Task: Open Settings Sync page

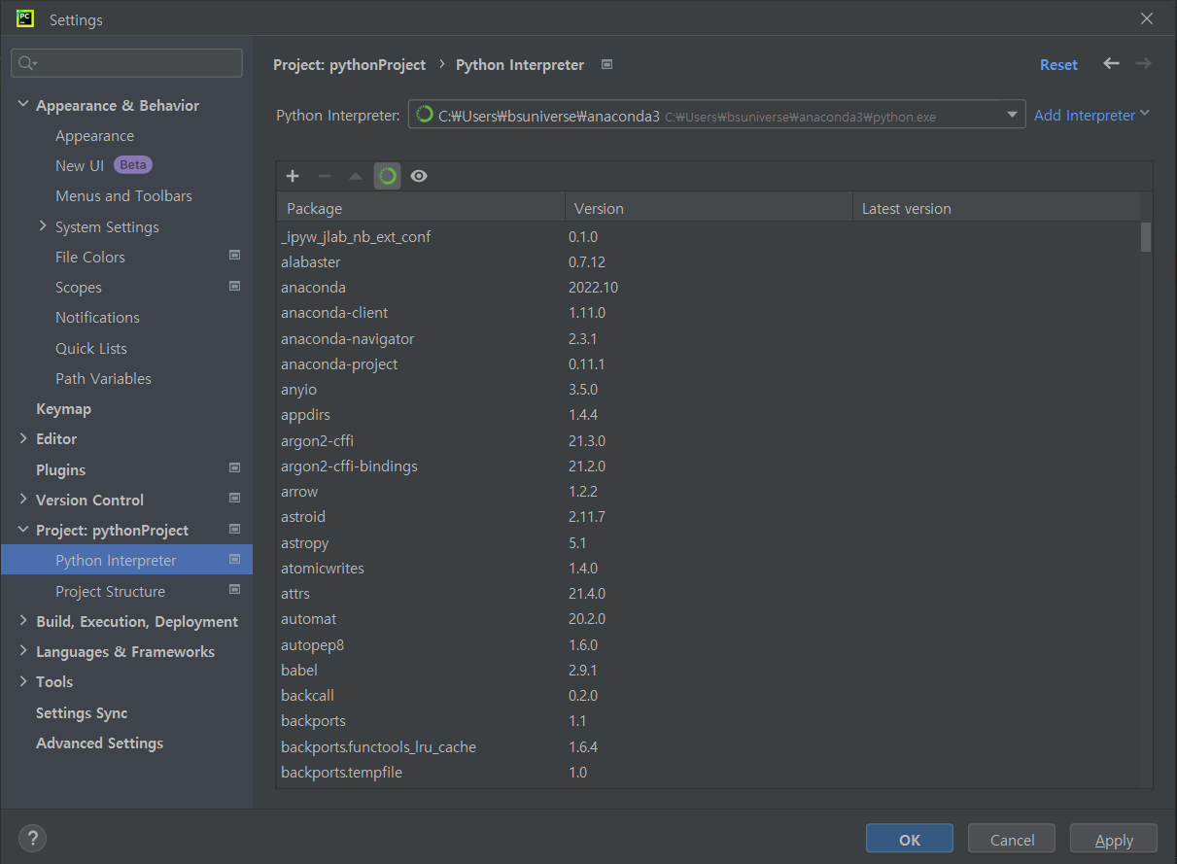Action: pyautogui.click(x=82, y=713)
